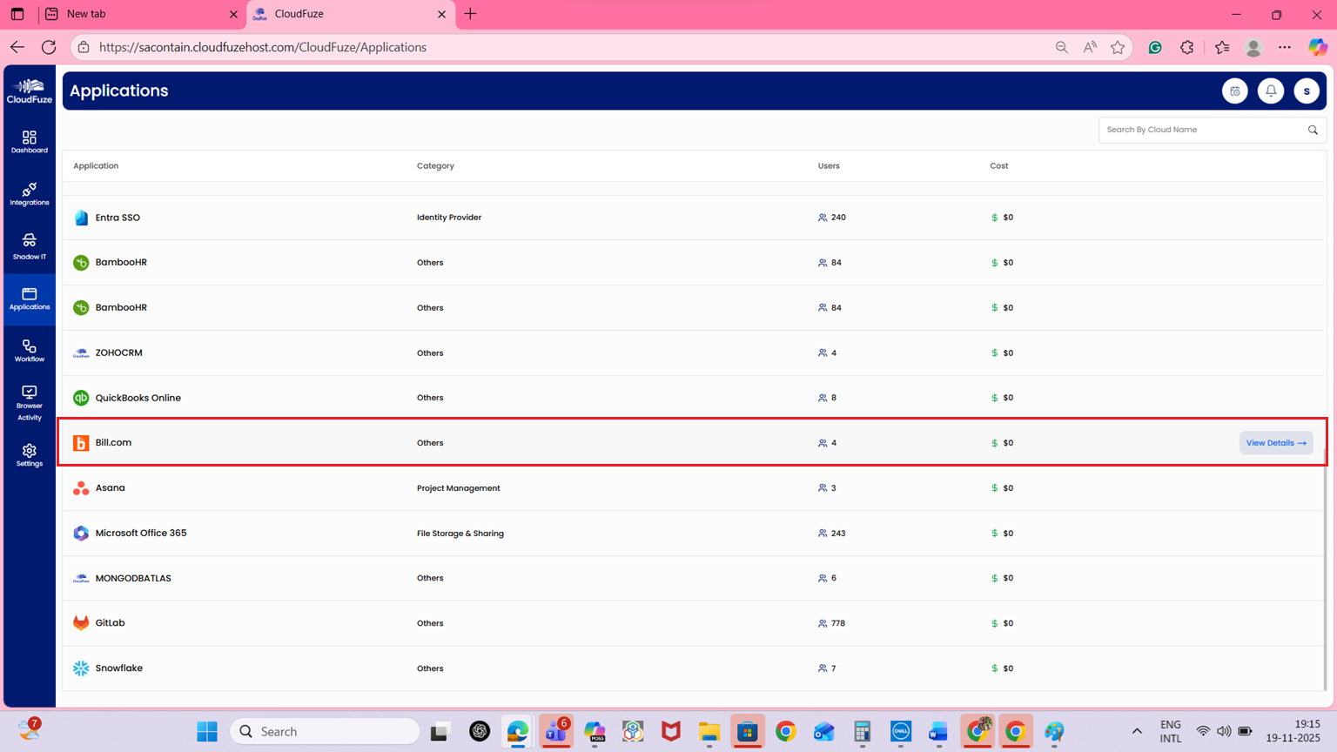Screen dimensions: 1337x752
Task: Open the calendar icon in header
Action: coord(1234,91)
